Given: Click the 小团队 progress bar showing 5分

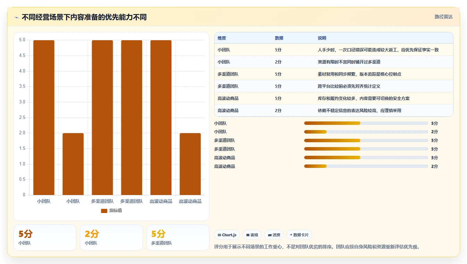Looking at the screenshot, I should [x=366, y=123].
